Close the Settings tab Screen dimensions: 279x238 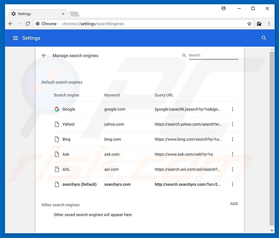point(63,14)
